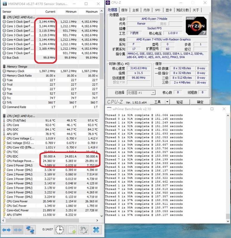Click CPU Core Power lightning icon

click(x=4, y=201)
